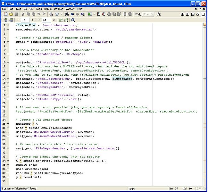
Task: Click the Undo arrow icon
Action: 39,14
